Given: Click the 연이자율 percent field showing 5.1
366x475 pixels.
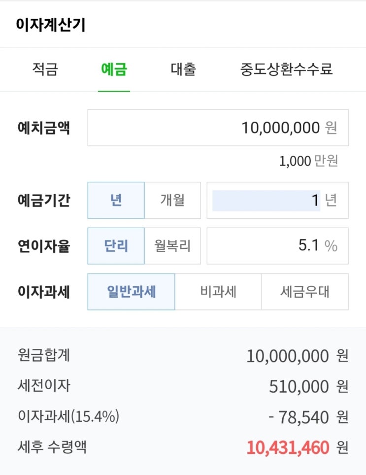Looking at the screenshot, I should pos(277,246).
